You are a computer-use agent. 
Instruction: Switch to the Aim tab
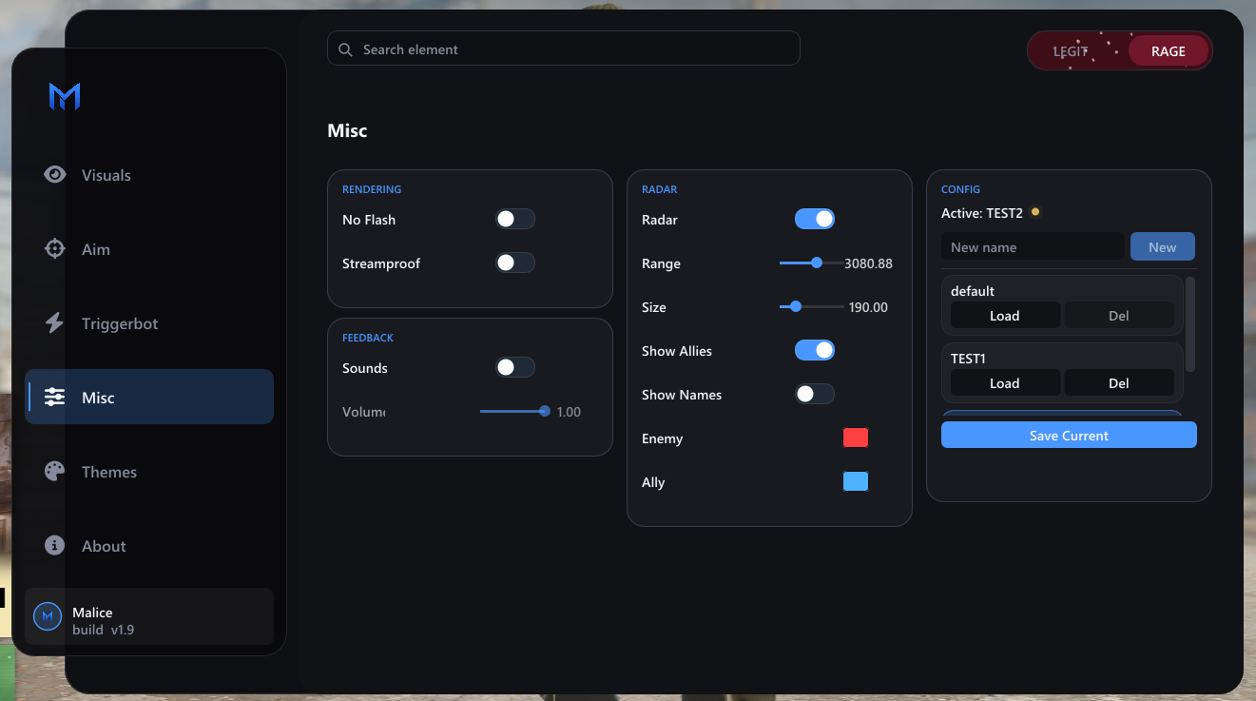tap(149, 249)
